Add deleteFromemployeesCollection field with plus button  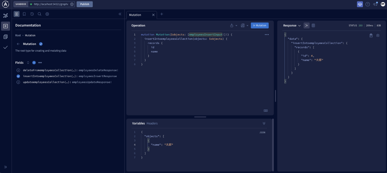[x=18, y=70]
